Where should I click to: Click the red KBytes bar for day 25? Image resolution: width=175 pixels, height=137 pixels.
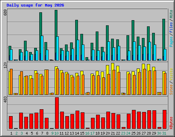pyautogui.click(x=134, y=119)
